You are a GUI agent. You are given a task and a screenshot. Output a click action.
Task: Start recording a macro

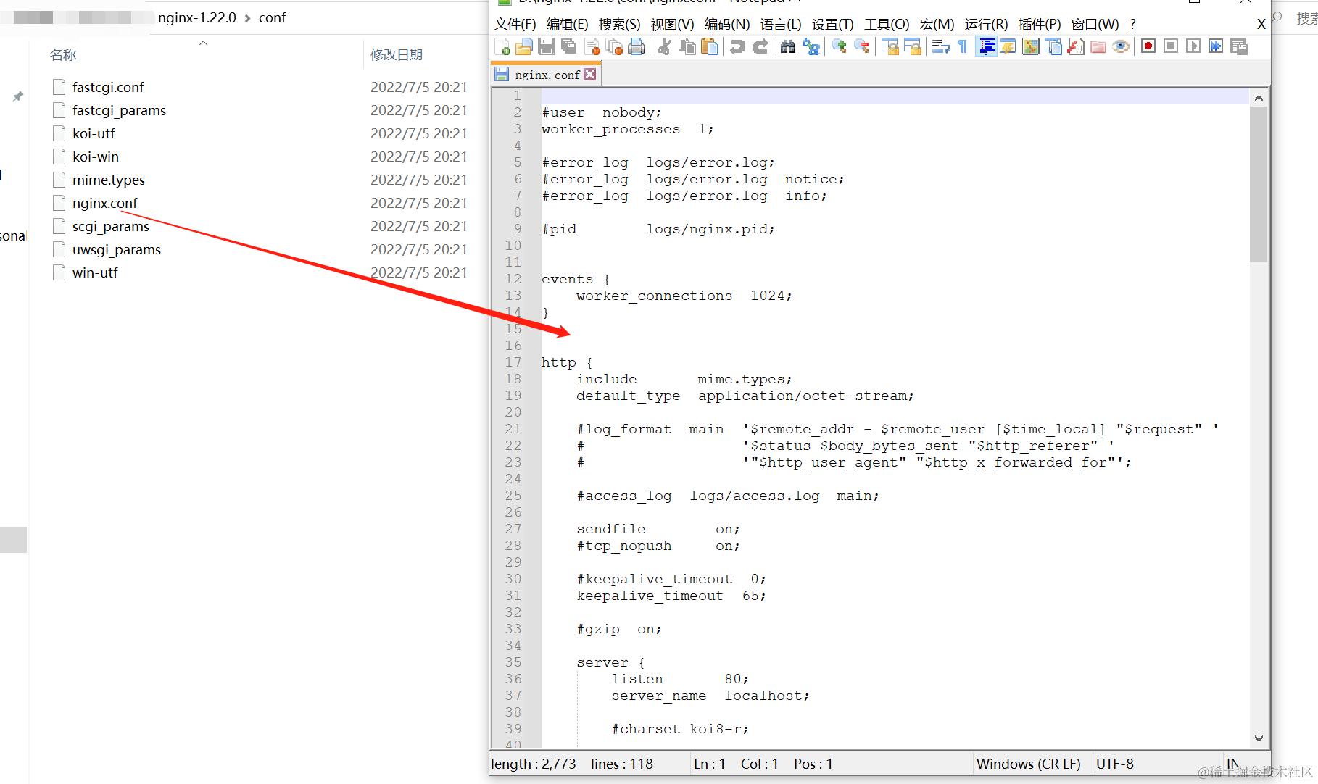(x=1148, y=47)
